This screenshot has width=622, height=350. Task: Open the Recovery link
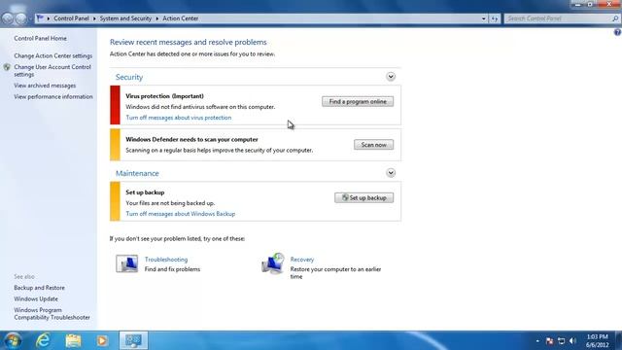pos(302,260)
